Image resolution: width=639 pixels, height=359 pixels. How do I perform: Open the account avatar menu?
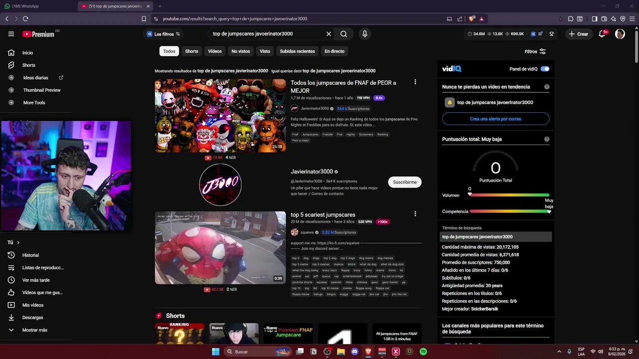[620, 34]
